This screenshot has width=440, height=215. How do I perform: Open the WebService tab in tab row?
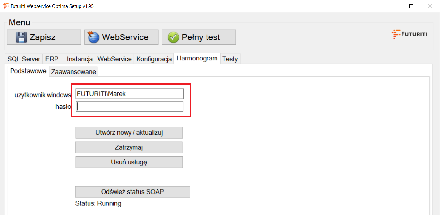[114, 59]
